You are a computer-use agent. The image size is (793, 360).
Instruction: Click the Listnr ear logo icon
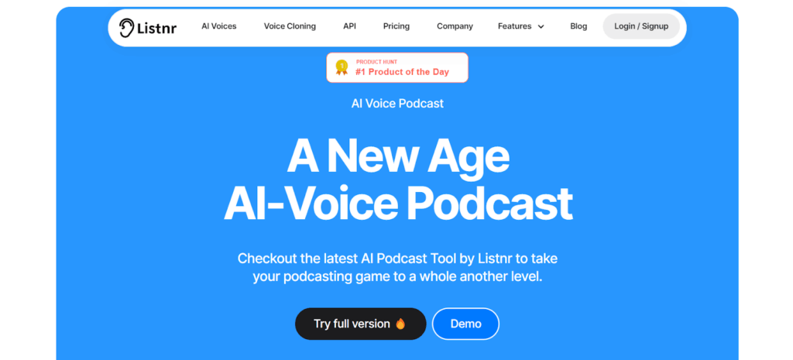coord(126,27)
